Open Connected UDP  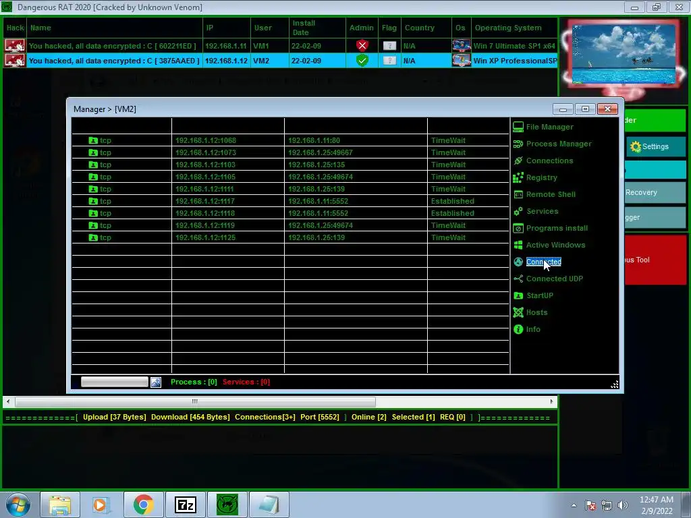pyautogui.click(x=555, y=279)
